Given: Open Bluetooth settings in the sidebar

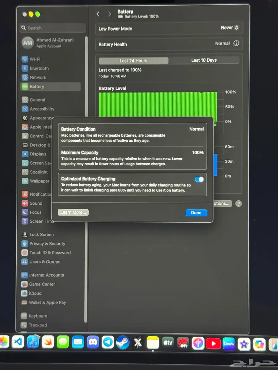Looking at the screenshot, I should [35, 68].
